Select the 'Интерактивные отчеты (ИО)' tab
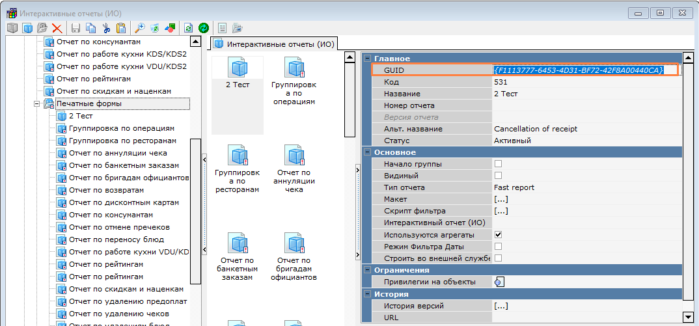The height and width of the screenshot is (326, 699). (274, 44)
